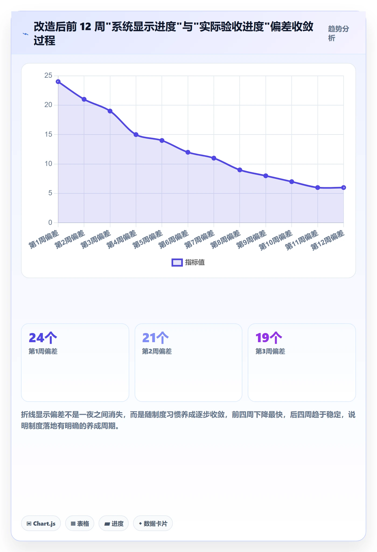Select the 第4周偏差 data point
Viewport: 377px width, 552px height.
pos(136,135)
